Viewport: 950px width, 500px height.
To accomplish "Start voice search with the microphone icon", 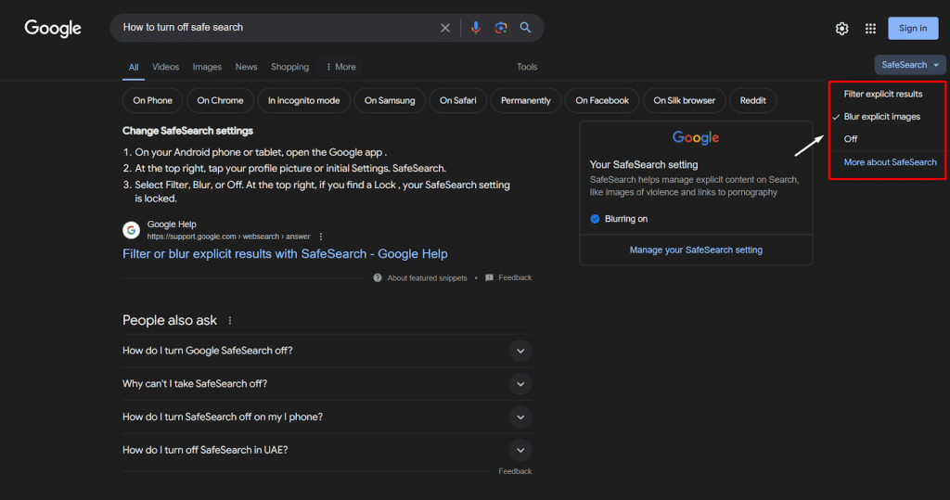I will pos(476,28).
